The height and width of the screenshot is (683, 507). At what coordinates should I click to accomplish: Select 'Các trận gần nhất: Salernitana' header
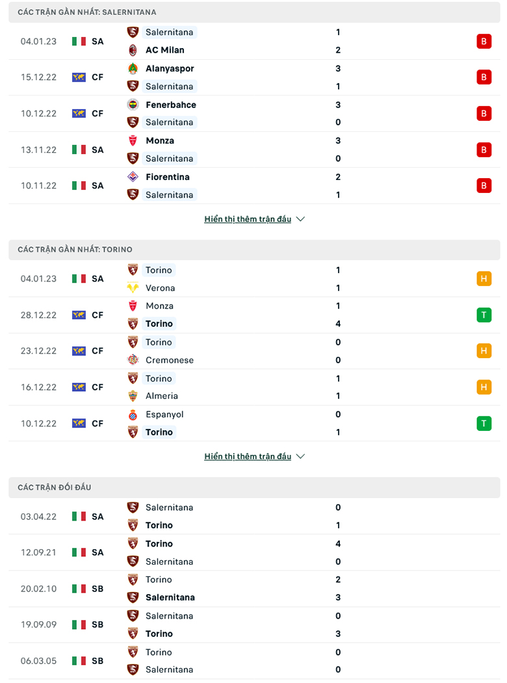[x=87, y=12]
